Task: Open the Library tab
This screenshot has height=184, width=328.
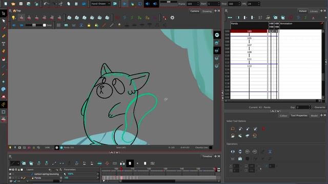Action: [x=314, y=11]
